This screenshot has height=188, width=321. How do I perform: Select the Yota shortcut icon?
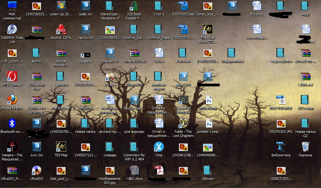(x=159, y=147)
